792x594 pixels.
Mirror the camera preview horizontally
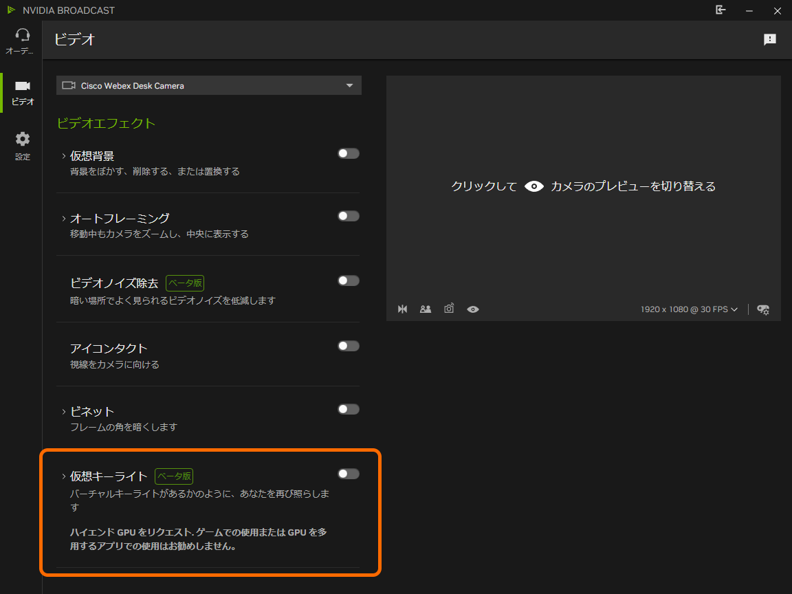[402, 309]
